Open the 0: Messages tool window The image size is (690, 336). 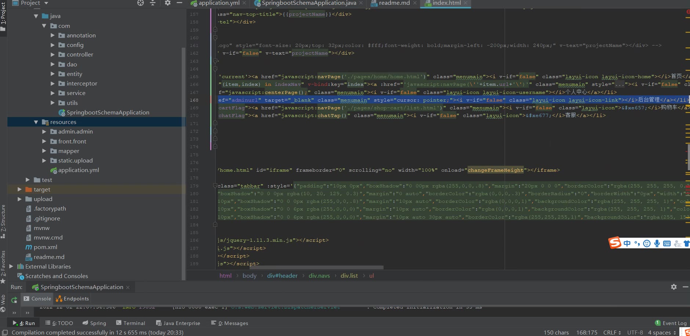coord(230,323)
